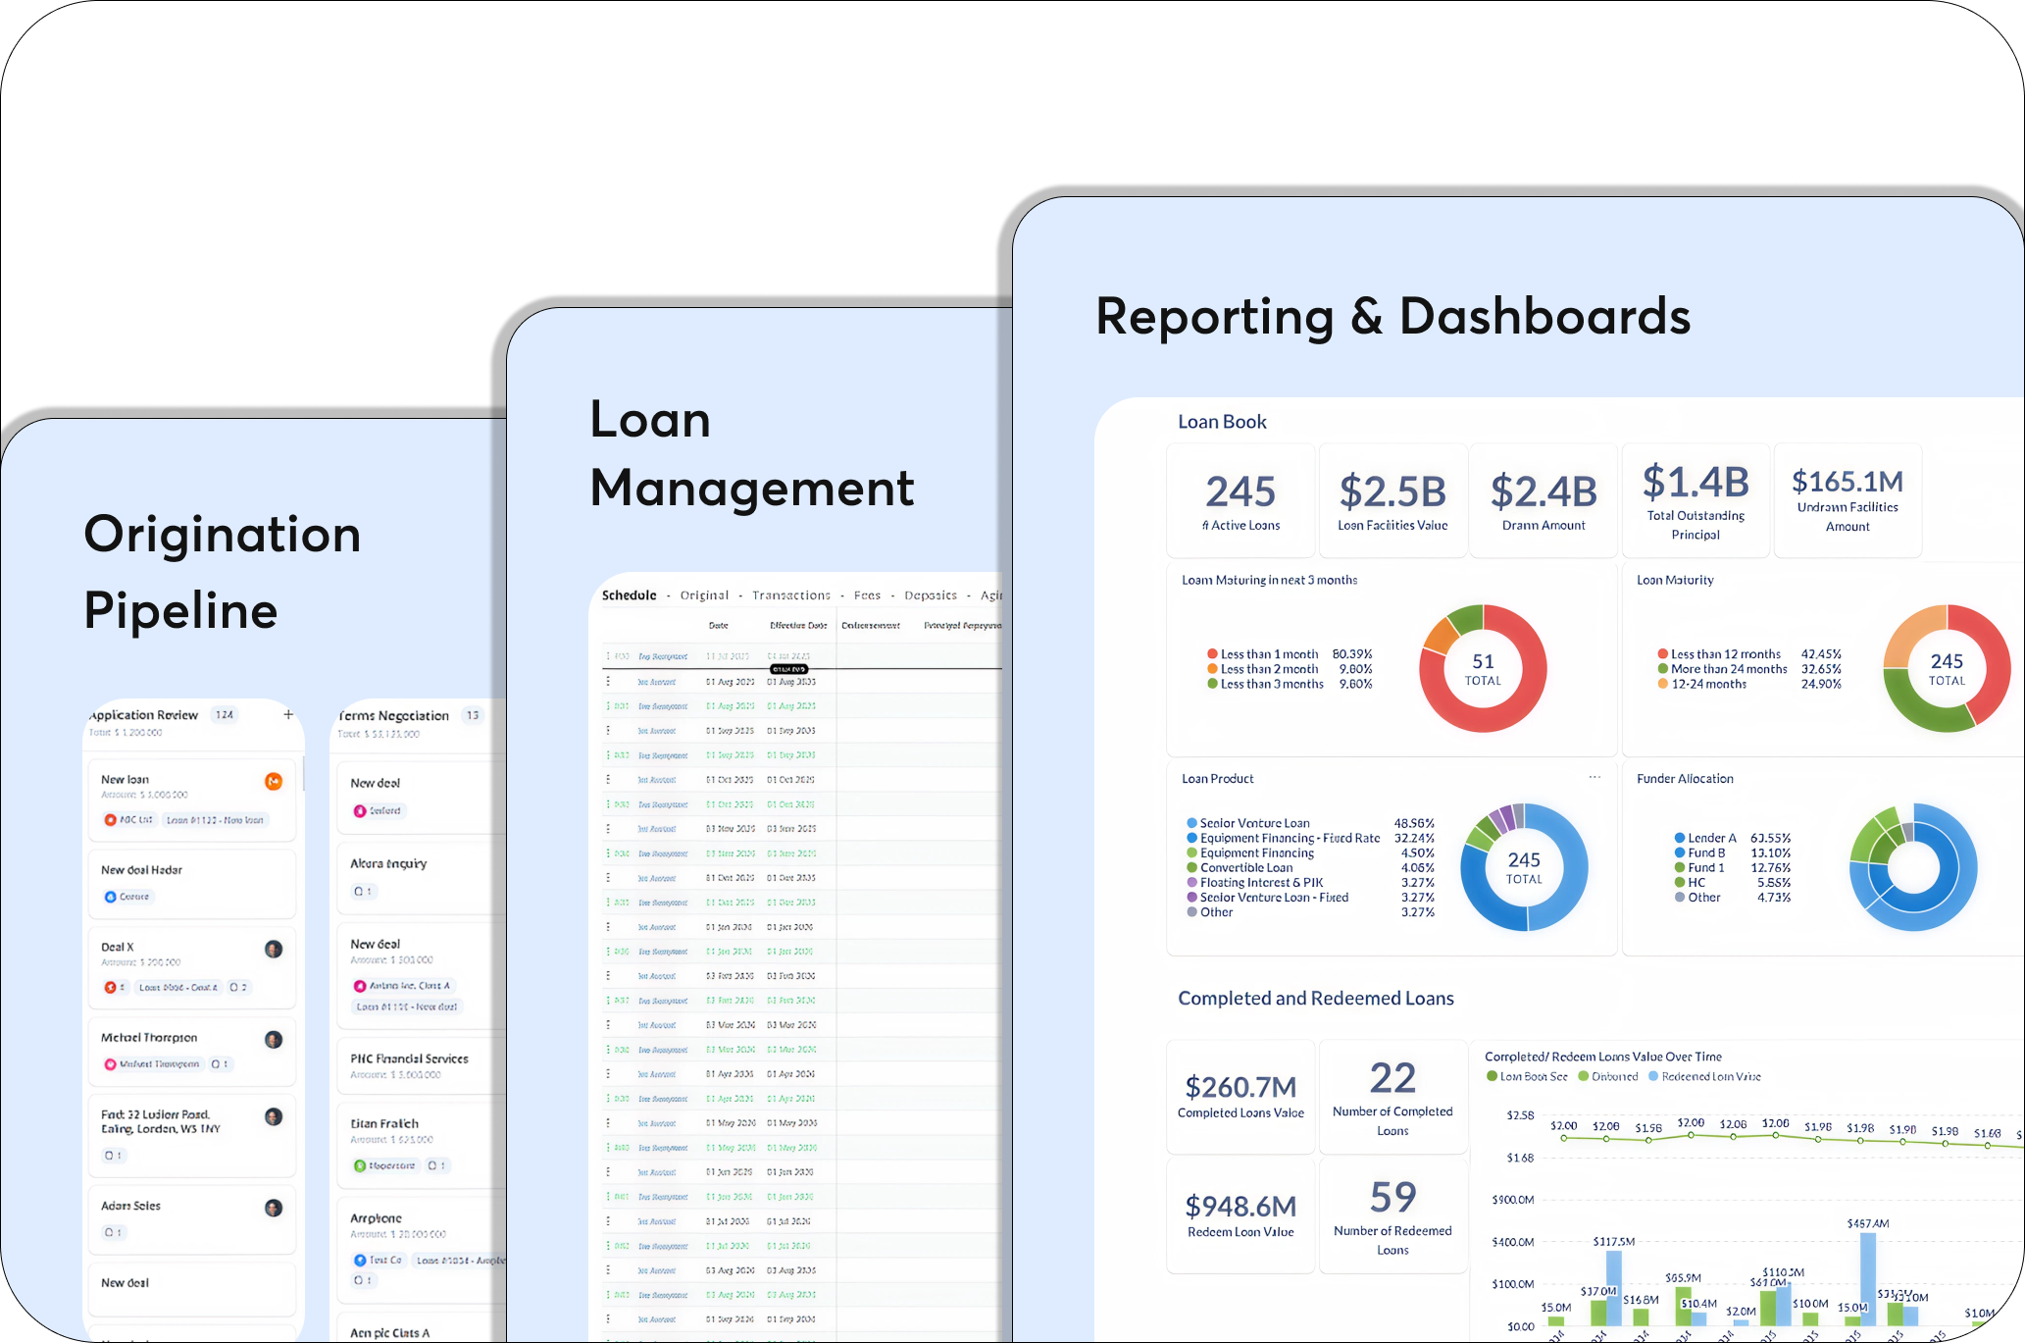Screen dimensions: 2025x1343
Task: Toggle Less than 2 month legend item
Action: pyautogui.click(x=1263, y=669)
